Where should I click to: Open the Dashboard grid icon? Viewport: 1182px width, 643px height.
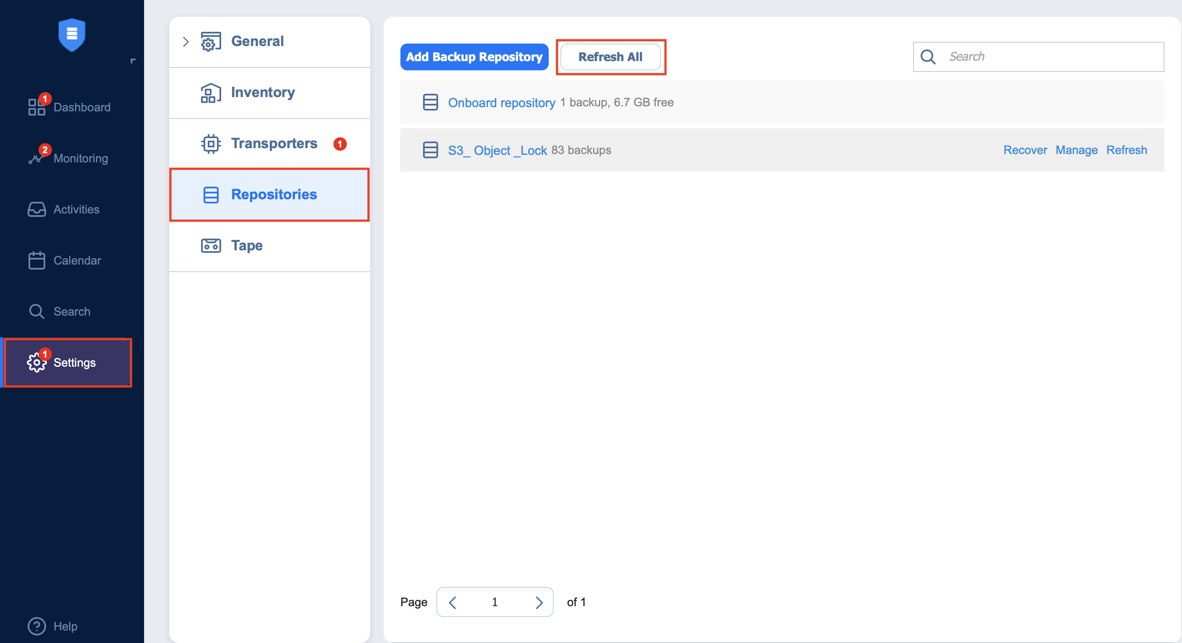[x=37, y=107]
